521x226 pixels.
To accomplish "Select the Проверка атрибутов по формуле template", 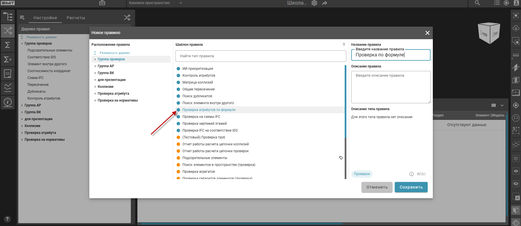I will click(209, 110).
